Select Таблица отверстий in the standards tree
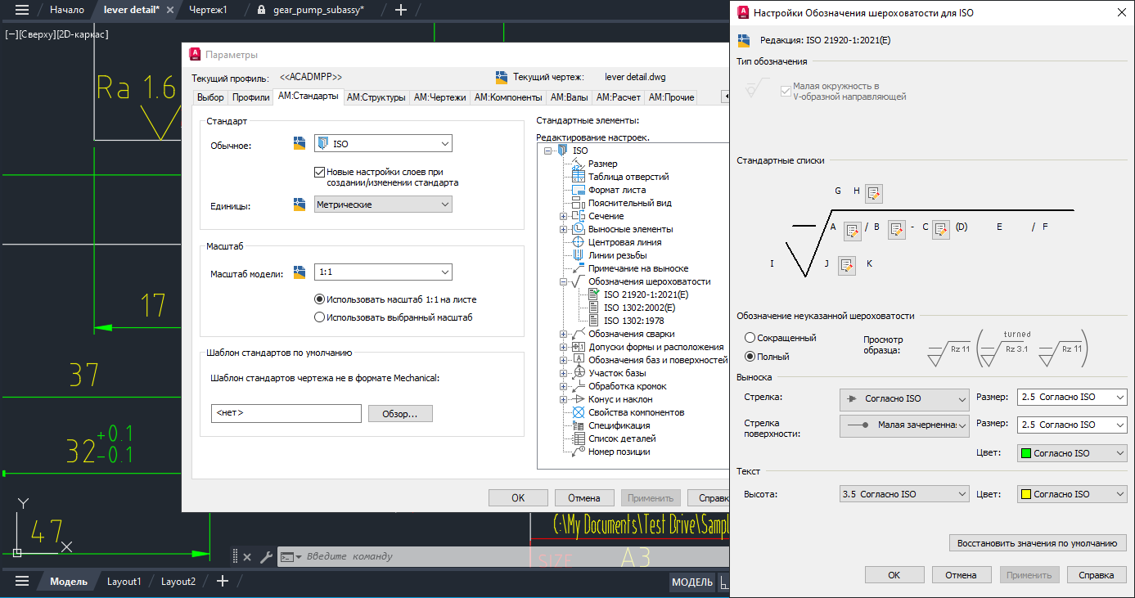 click(628, 177)
